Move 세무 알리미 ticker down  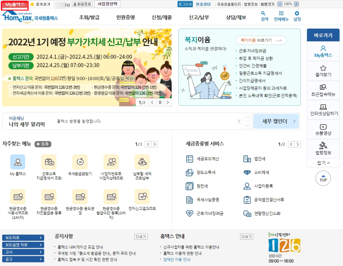click(x=248, y=125)
